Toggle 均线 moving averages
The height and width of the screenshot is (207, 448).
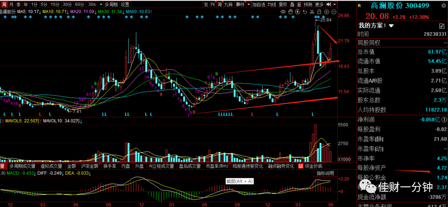click(272, 4)
